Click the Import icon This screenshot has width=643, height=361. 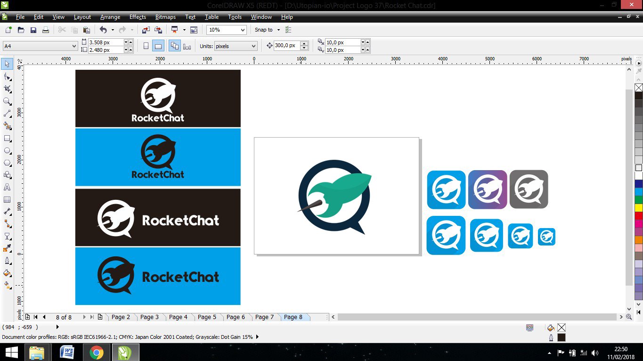tap(146, 30)
